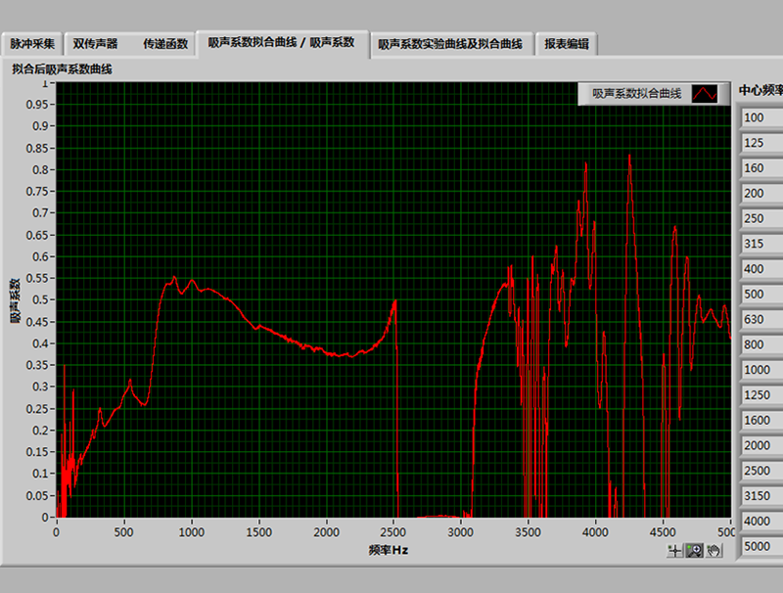Click the 800 center frequency field

click(x=762, y=344)
